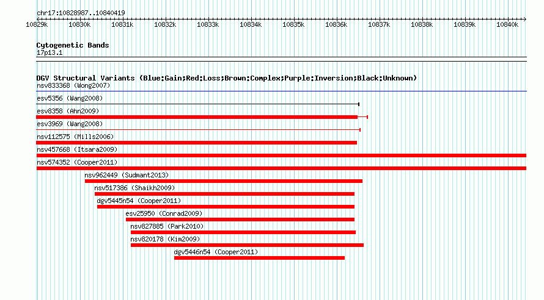
Task: Click the nsv833368 (Wong2007) variant label
Action: point(73,85)
